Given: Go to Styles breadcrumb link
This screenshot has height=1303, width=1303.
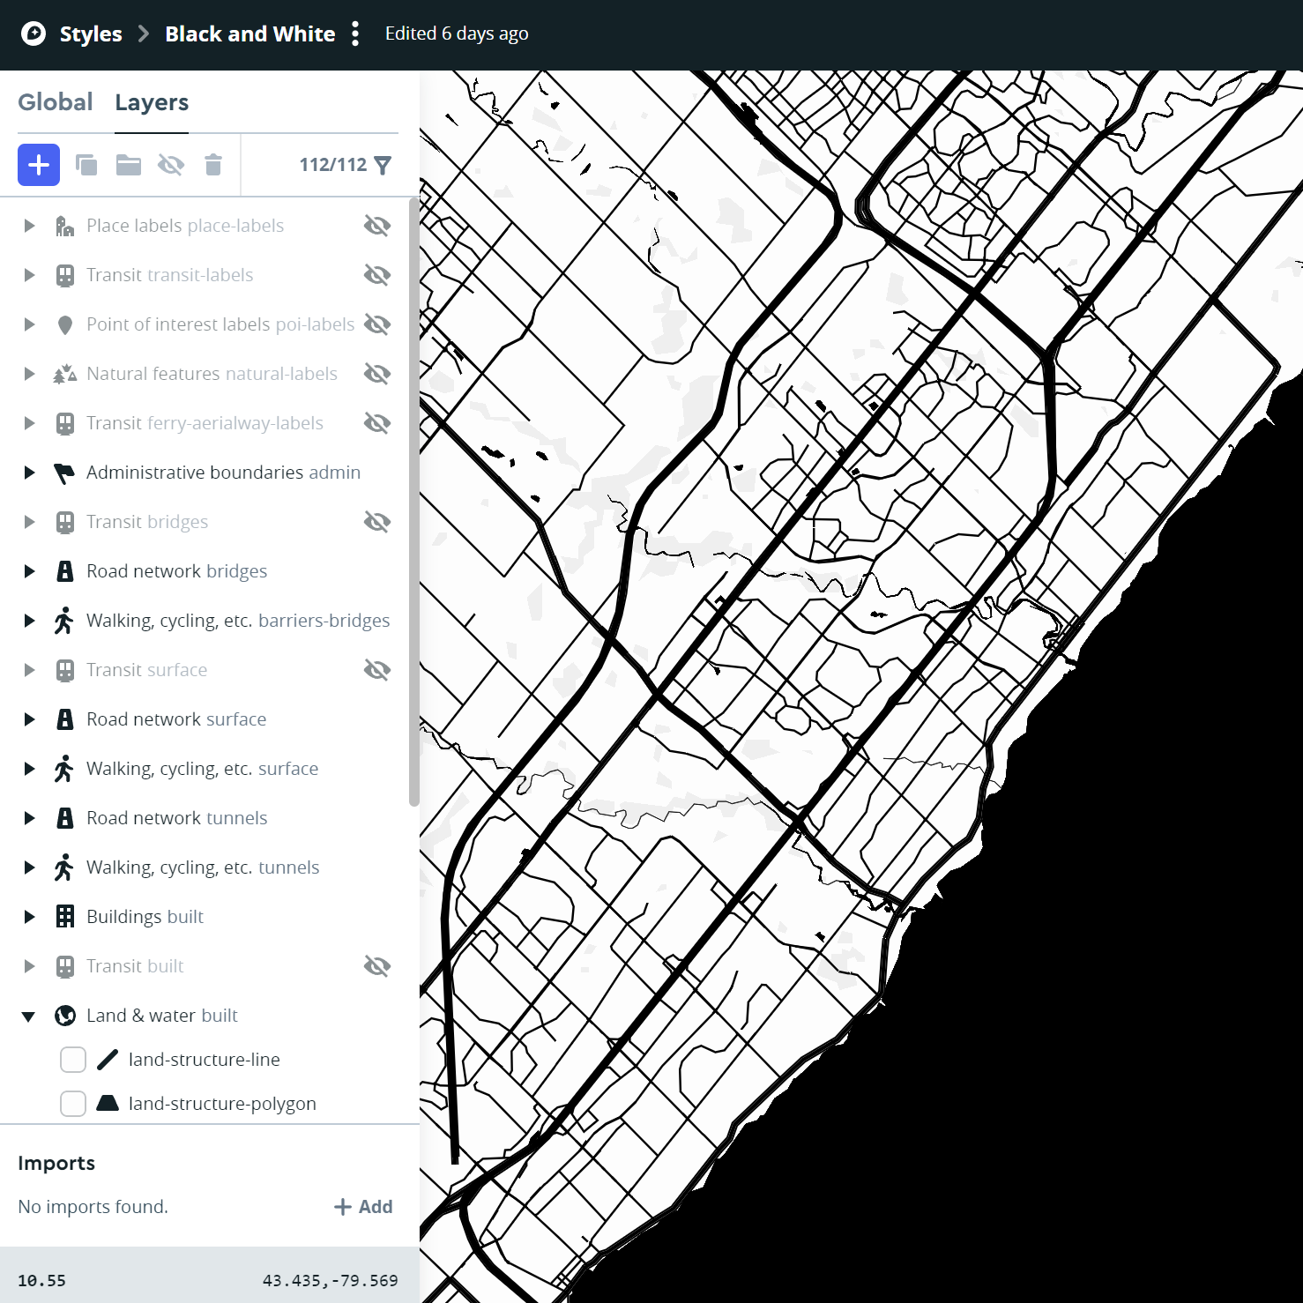Looking at the screenshot, I should click(91, 34).
